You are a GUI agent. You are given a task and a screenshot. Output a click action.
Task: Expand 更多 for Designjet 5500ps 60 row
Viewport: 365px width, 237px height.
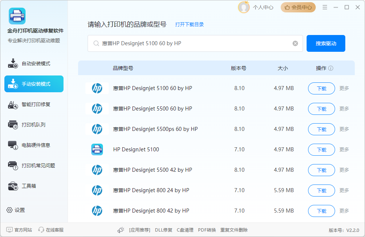click(x=344, y=129)
